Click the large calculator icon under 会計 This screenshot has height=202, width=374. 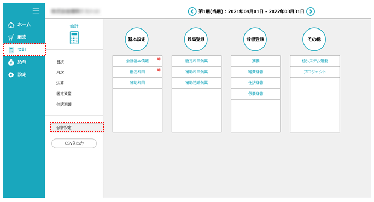74,37
